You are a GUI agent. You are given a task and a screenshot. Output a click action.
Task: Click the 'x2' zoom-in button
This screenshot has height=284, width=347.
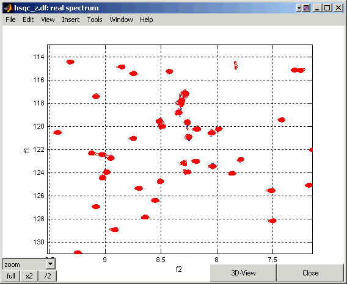coord(29,276)
